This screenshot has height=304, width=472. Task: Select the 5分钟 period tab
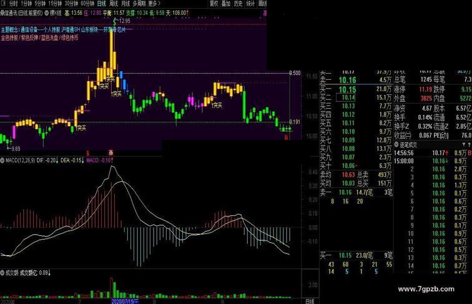pos(40,3)
